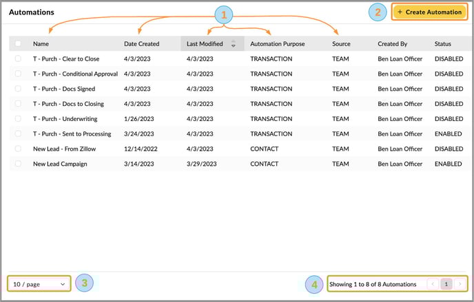Open T - Purch - Clear to Close automation
The image size is (474, 302).
pyautogui.click(x=66, y=59)
